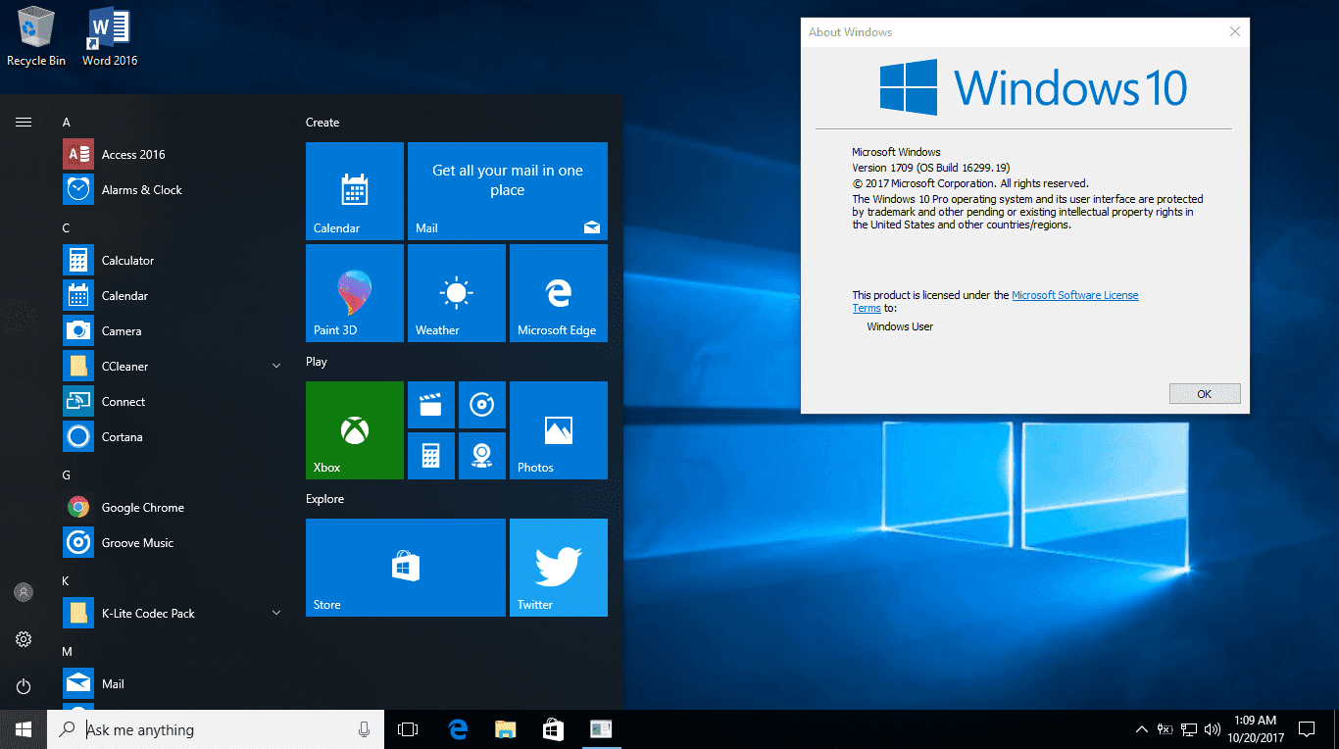
Task: Click the letter G group header
Action: (67, 475)
